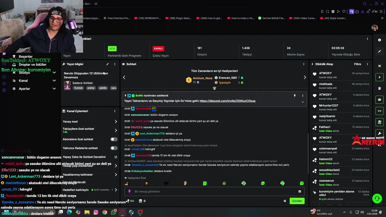This screenshot has height=217, width=386.
Task: Open the browser translate icon
Action: click(352, 12)
